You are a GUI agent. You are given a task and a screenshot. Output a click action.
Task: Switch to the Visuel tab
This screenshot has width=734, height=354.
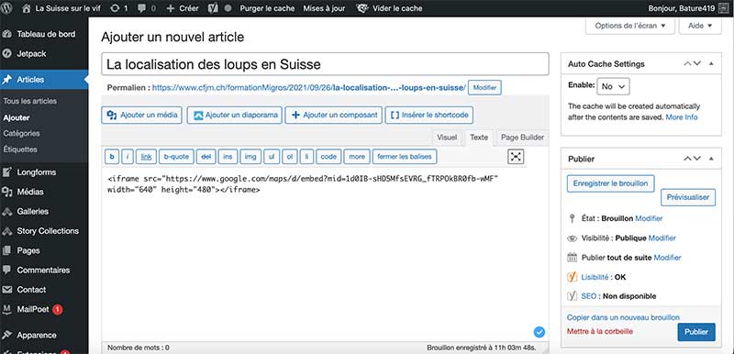coord(447,138)
